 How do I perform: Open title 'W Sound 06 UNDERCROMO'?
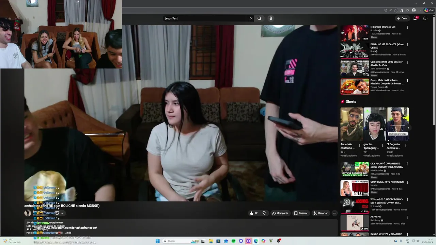tap(387, 201)
